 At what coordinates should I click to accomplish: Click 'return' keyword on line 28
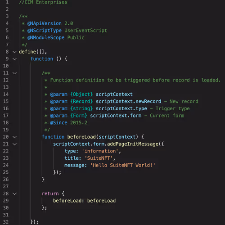(50, 193)
